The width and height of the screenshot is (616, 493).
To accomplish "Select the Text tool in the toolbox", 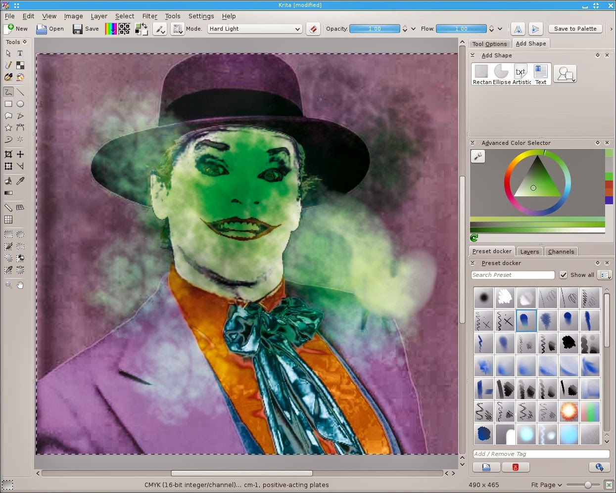I will pos(20,53).
